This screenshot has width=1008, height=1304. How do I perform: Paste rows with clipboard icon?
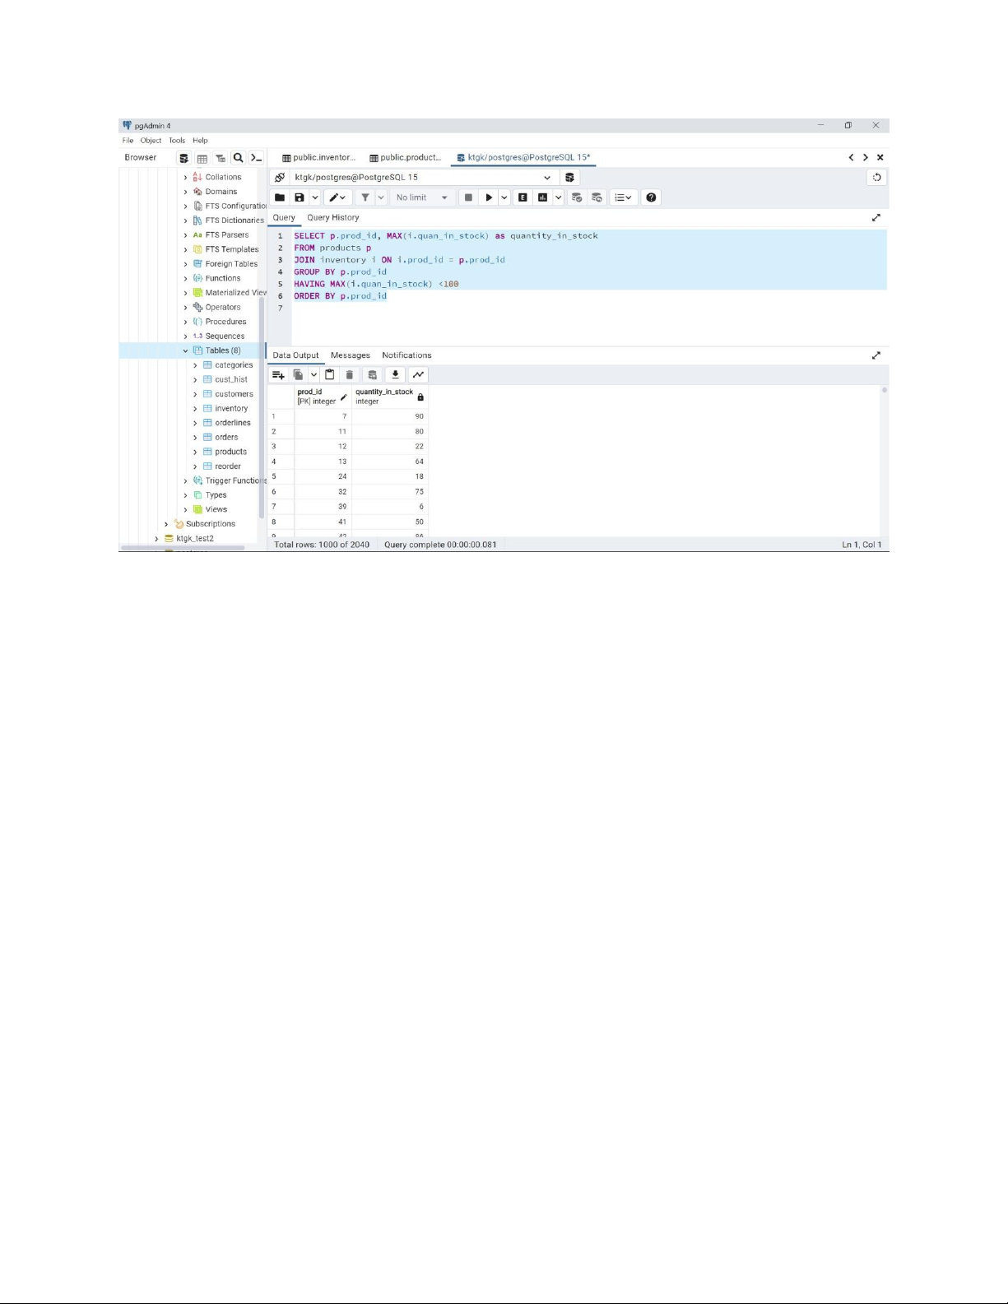pyautogui.click(x=330, y=375)
